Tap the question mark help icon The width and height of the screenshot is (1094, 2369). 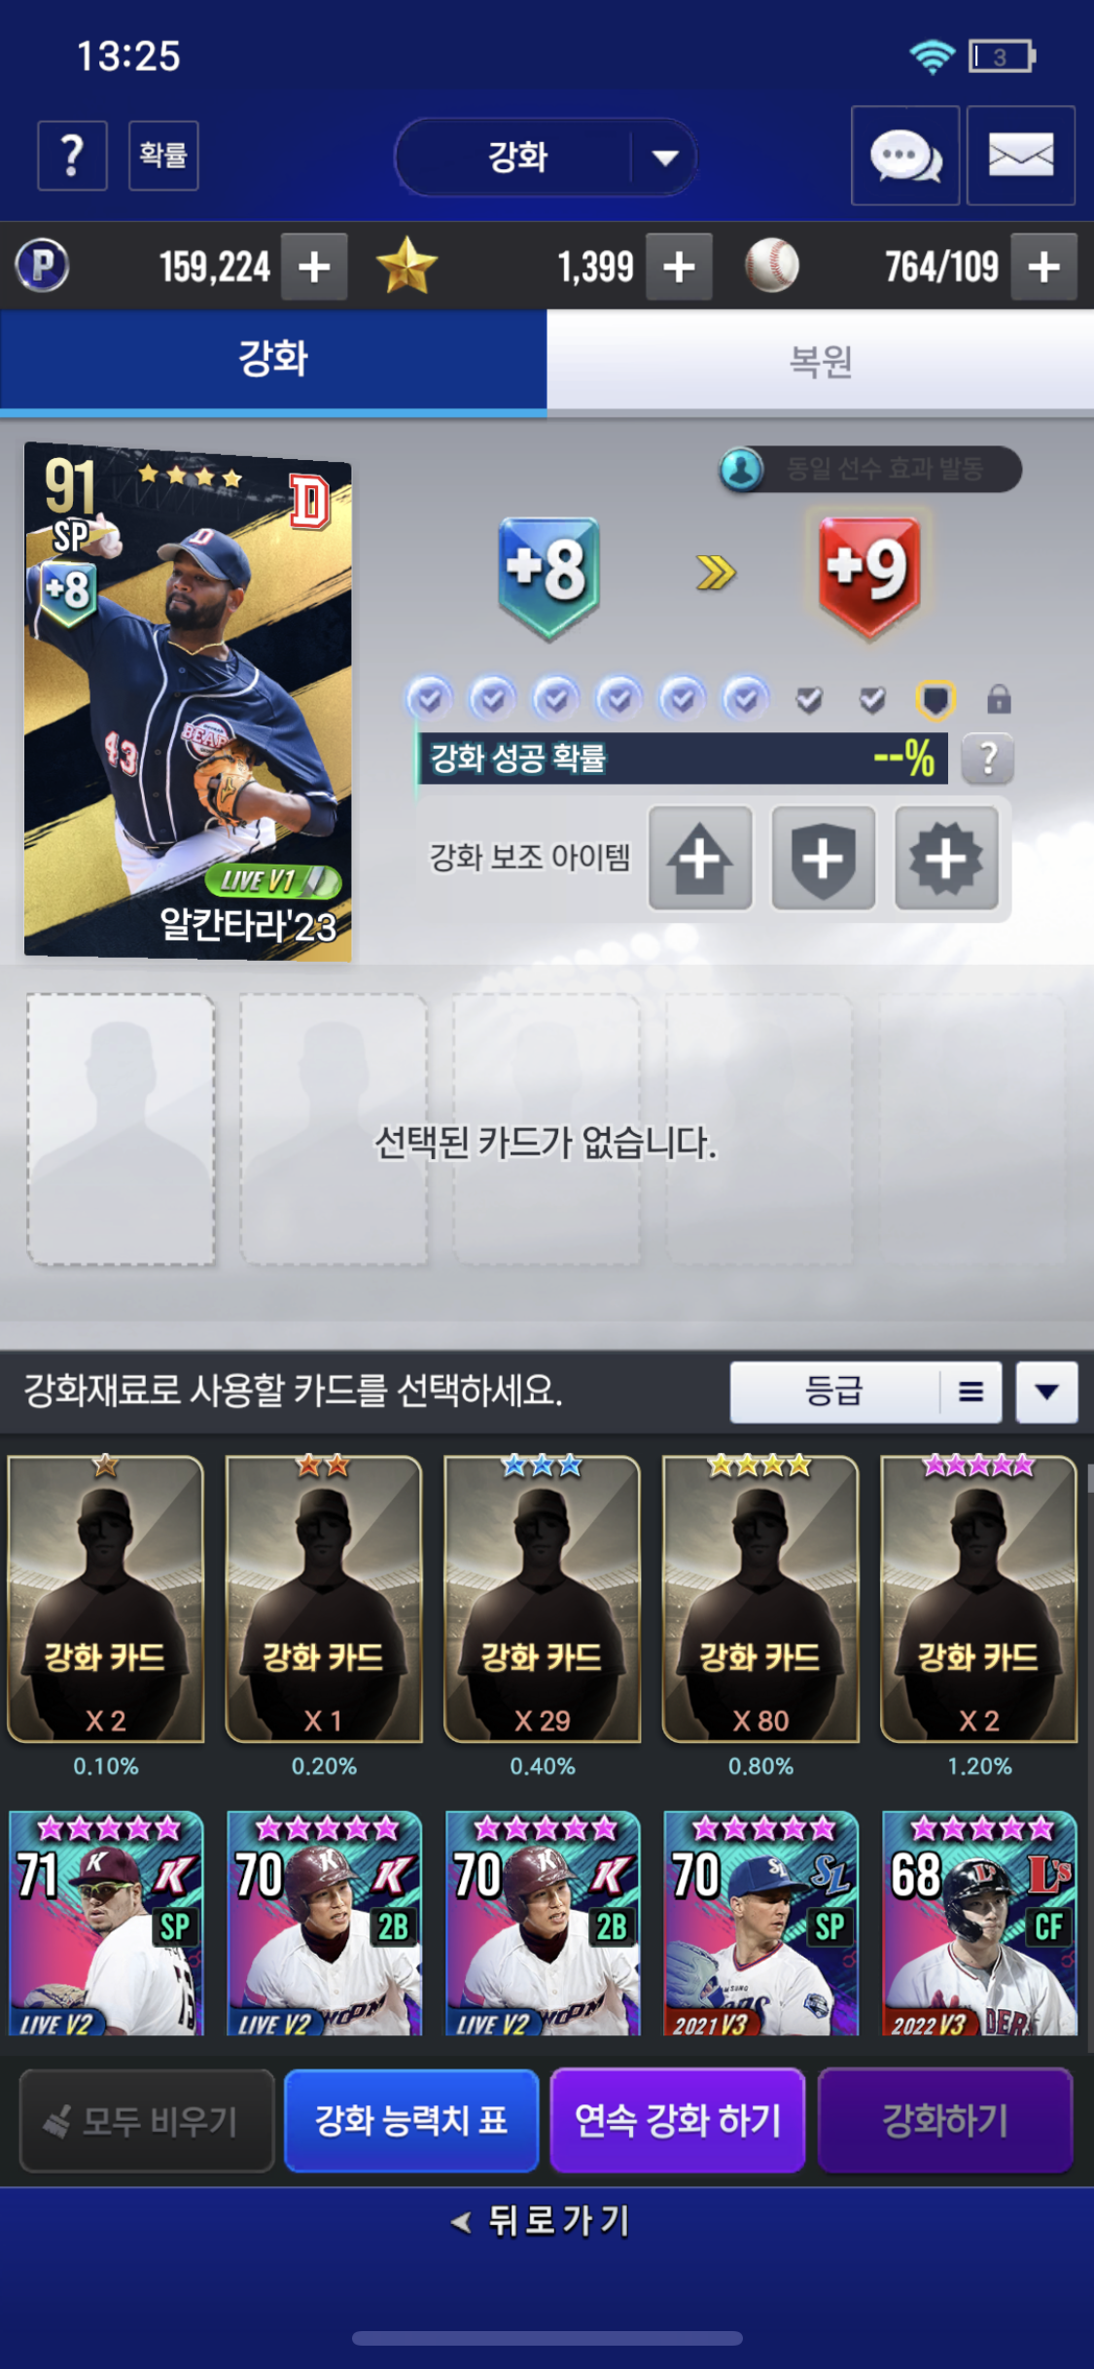pos(72,156)
